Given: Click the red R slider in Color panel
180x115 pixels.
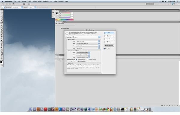Looking at the screenshot, I should tap(65, 13).
